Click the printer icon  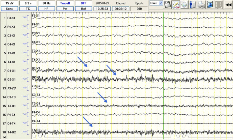point(201,5)
